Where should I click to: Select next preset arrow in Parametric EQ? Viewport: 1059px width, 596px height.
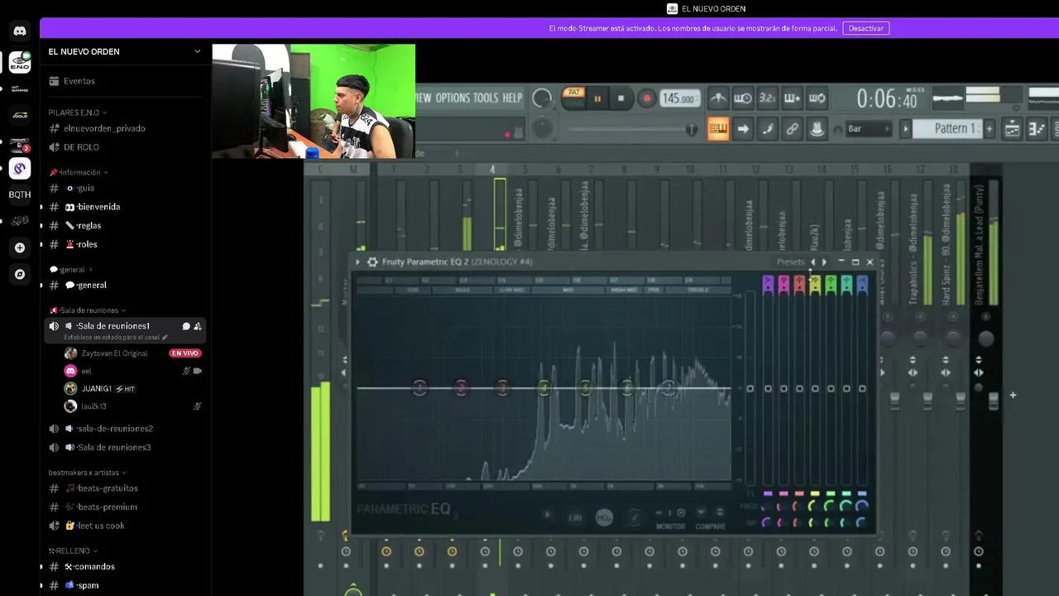(x=824, y=262)
